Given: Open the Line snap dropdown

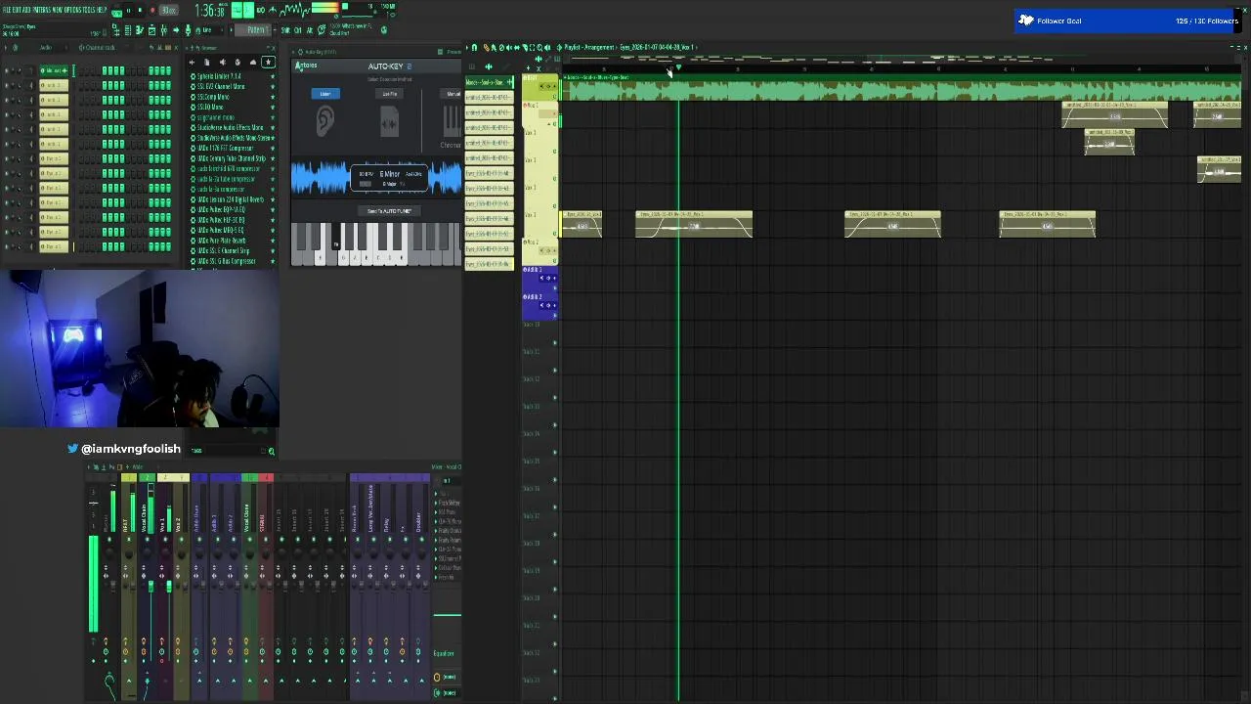Looking at the screenshot, I should pyautogui.click(x=209, y=30).
